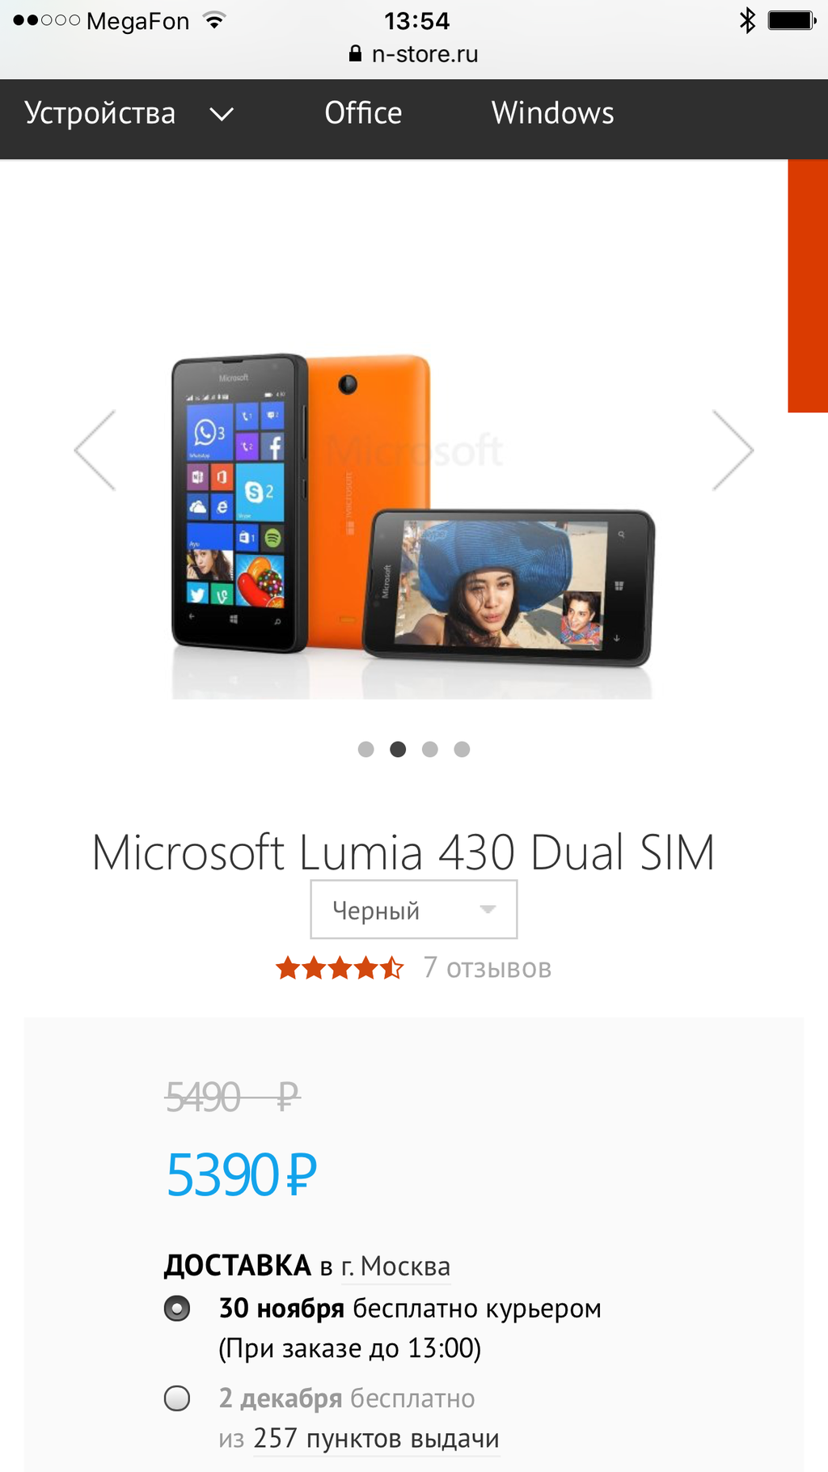Jump to fourth carousel image dot
The height and width of the screenshot is (1472, 828).
coord(462,749)
